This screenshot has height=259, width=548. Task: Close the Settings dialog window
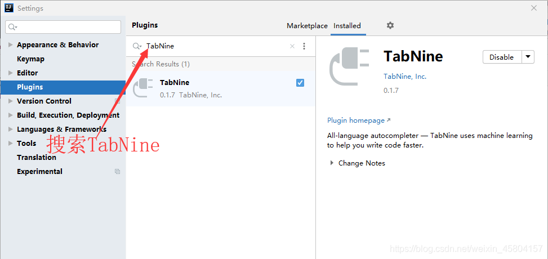[534, 8]
